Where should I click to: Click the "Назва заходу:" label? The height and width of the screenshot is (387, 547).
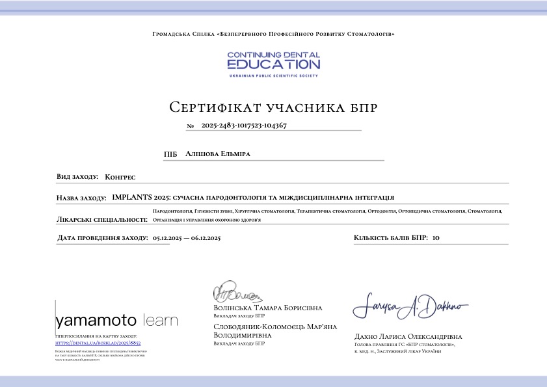[81, 198]
